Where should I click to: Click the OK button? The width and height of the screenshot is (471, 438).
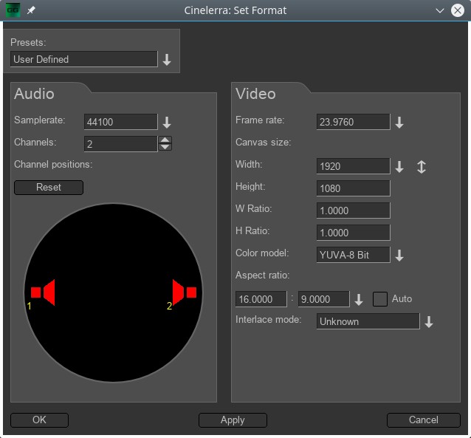point(39,420)
